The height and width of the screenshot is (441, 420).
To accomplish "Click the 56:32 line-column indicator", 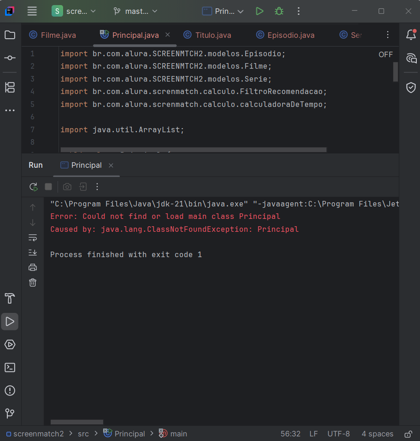I will (291, 434).
